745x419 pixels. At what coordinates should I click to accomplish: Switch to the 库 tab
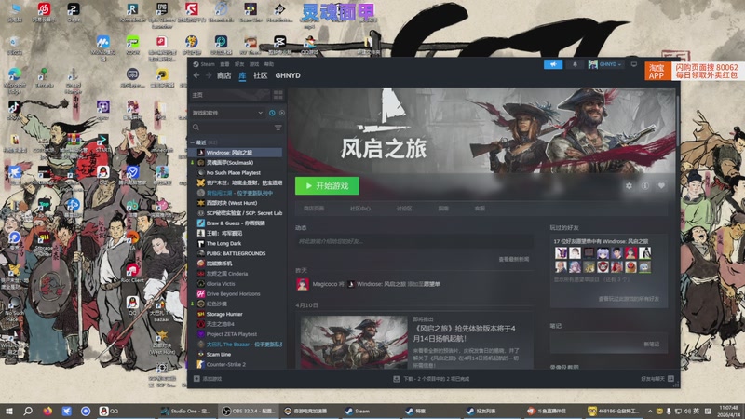tap(242, 75)
